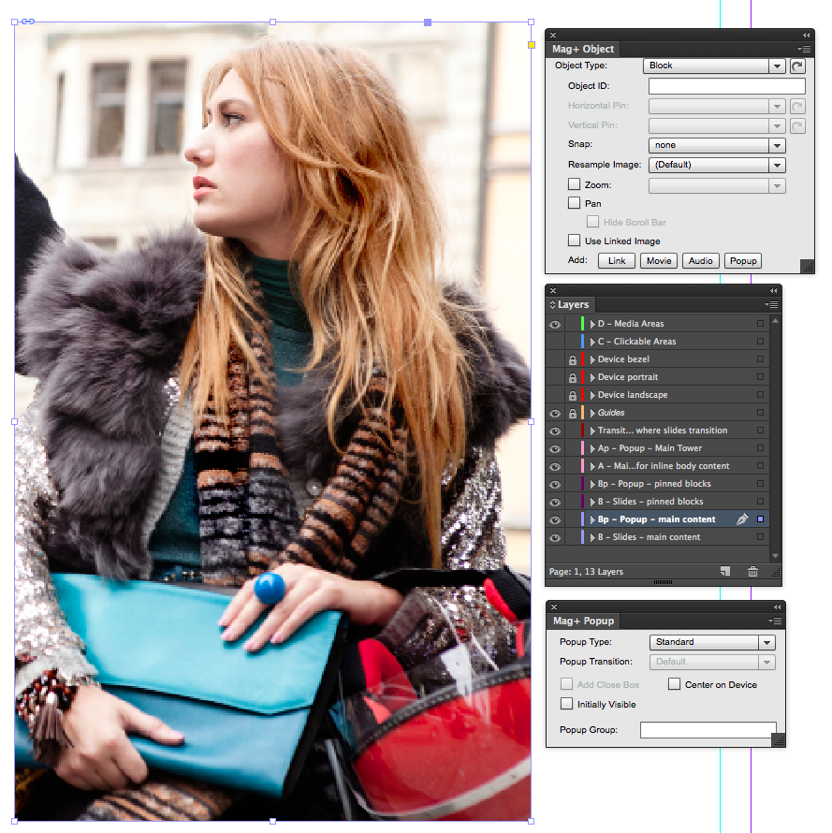Open the Mag+ Object panel flyout menu
This screenshot has width=832, height=833.
point(804,49)
